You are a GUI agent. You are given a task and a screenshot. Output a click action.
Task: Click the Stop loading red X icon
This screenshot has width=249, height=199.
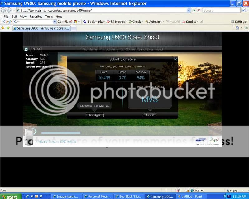[199, 10]
